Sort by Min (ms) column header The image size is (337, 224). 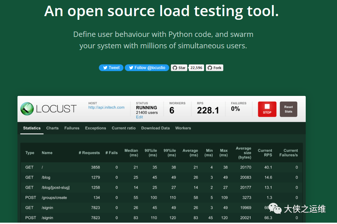tap(209, 153)
